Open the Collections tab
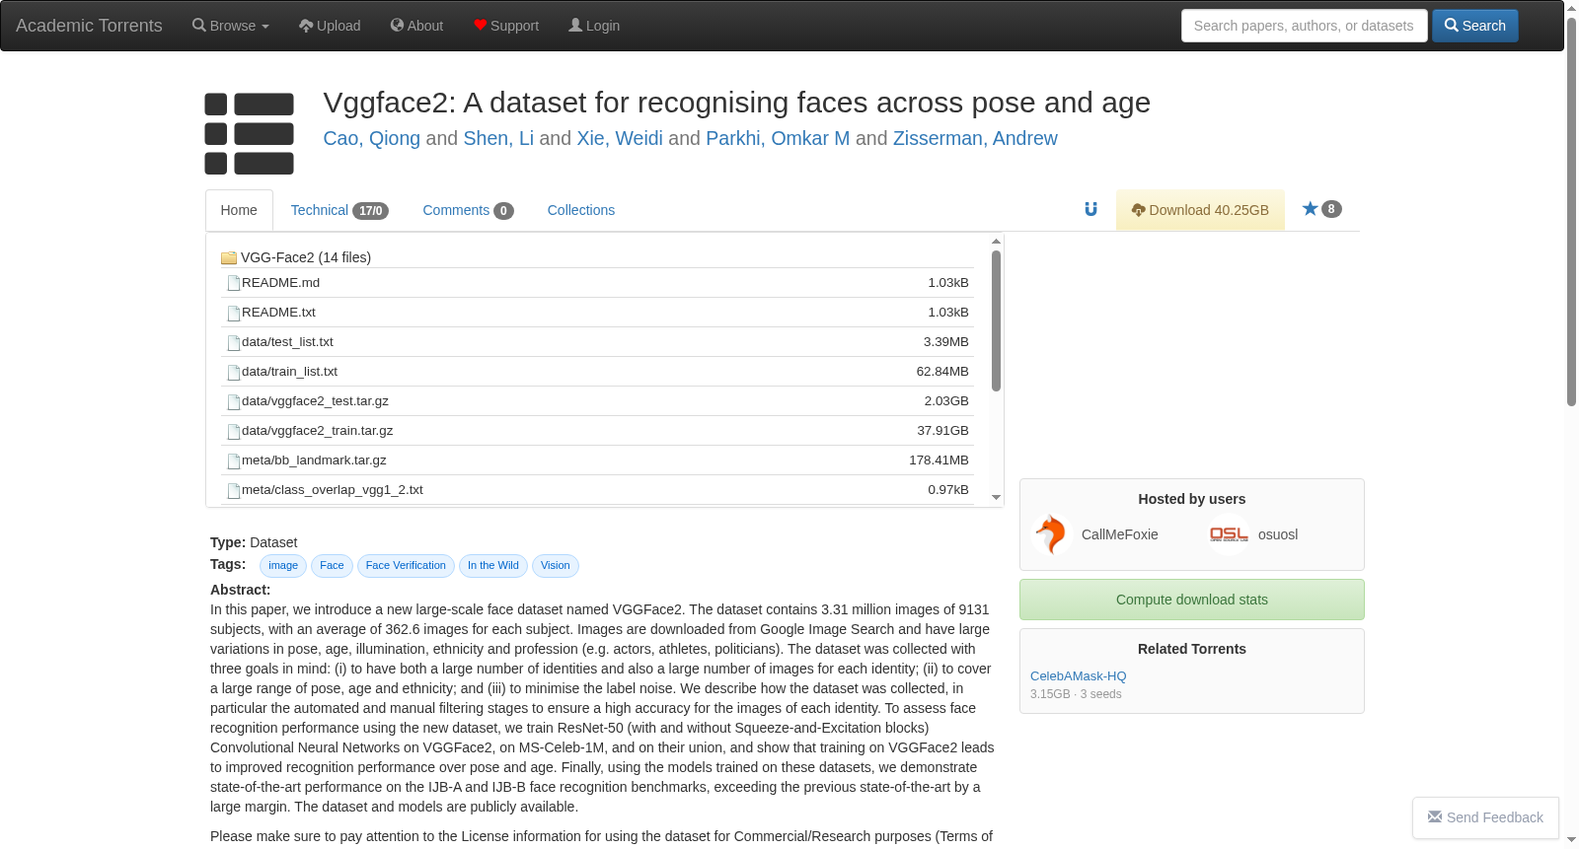1579x849 pixels. pyautogui.click(x=581, y=210)
